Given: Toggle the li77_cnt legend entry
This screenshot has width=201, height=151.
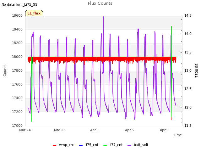Looking at the screenshot, I should (x=113, y=145).
